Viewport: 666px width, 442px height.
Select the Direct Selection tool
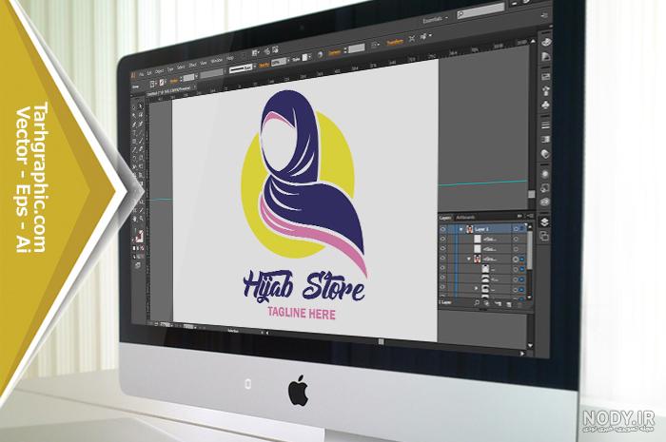click(141, 107)
